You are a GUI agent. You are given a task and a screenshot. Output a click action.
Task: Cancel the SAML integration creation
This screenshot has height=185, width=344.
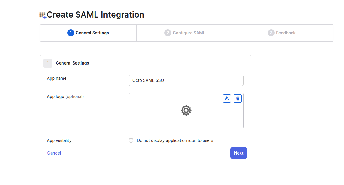[54, 153]
